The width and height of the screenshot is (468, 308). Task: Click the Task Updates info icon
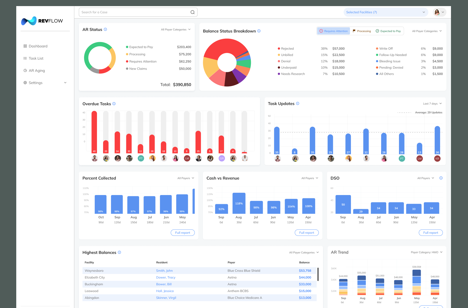click(298, 103)
